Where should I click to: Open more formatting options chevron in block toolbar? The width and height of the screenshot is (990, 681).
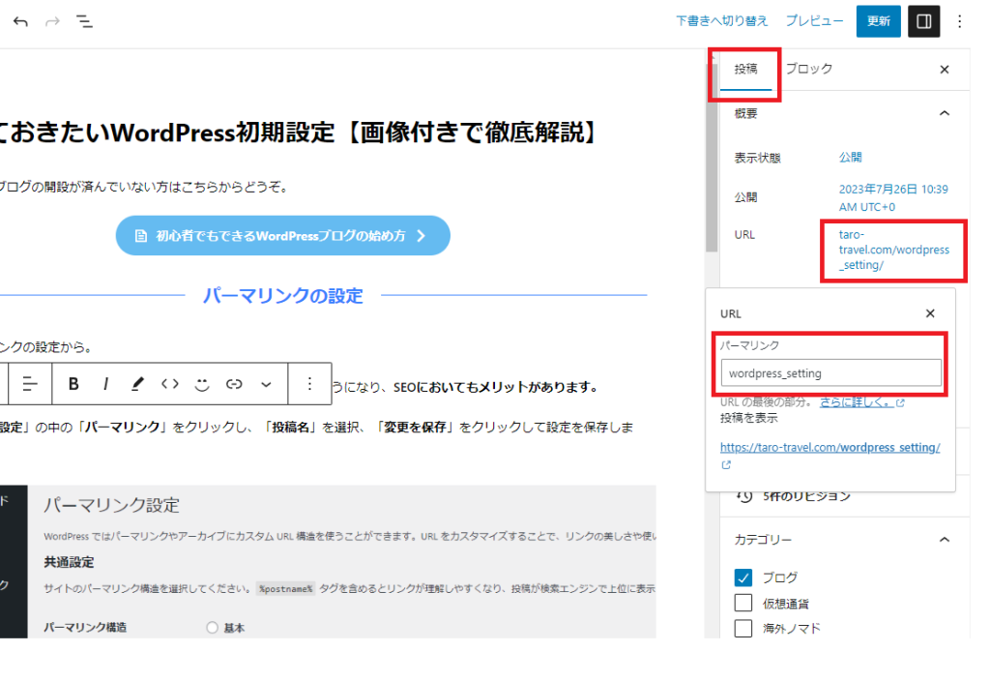[267, 383]
